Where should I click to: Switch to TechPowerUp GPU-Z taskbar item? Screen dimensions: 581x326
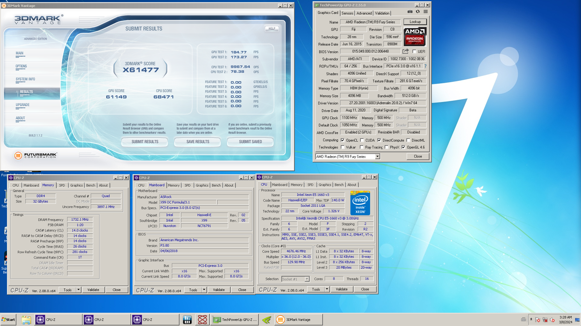[235, 320]
